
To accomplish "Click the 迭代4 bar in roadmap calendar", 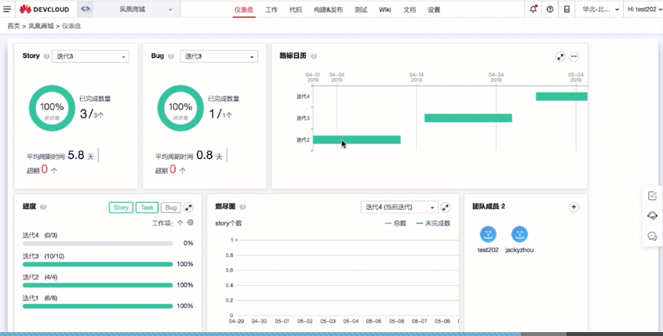I will pos(562,96).
